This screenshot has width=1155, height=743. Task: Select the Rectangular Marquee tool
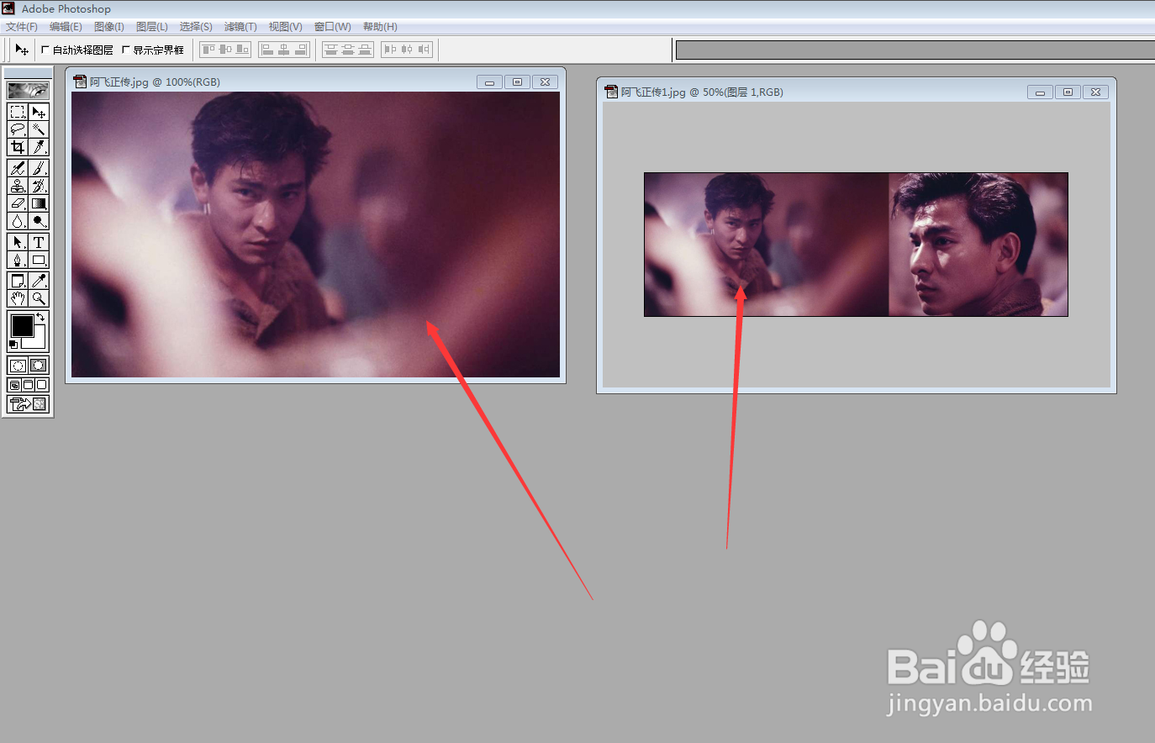click(18, 112)
